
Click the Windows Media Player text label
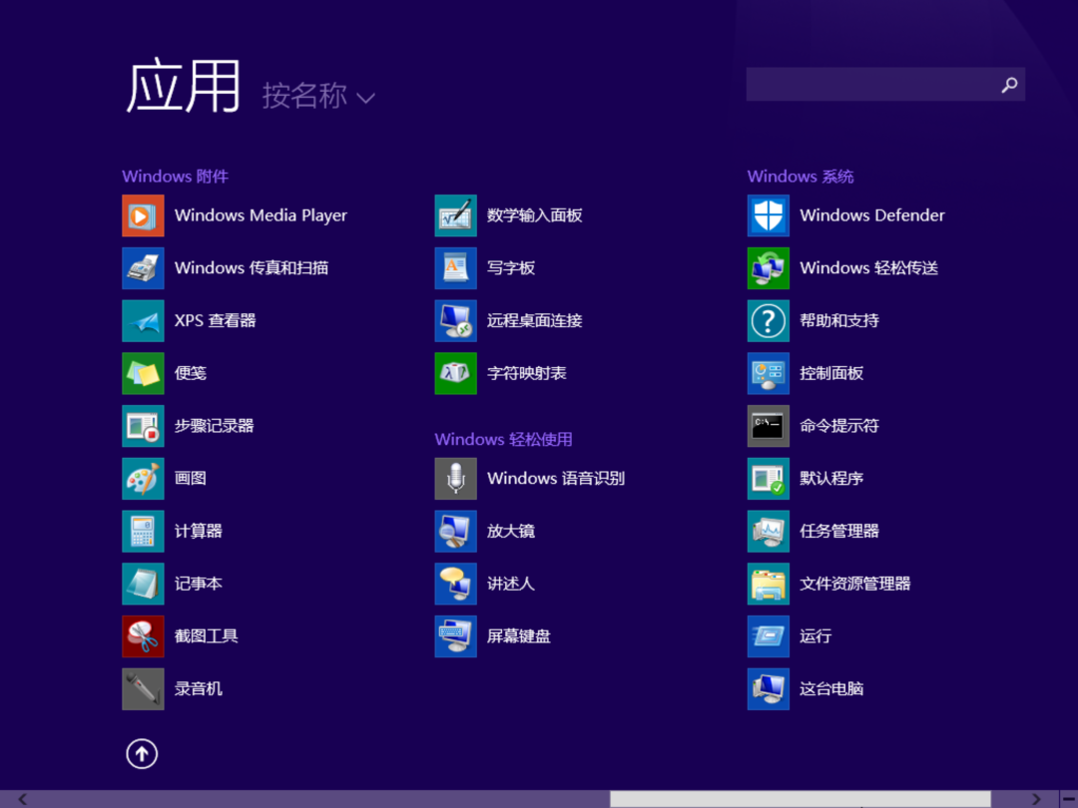click(x=261, y=215)
